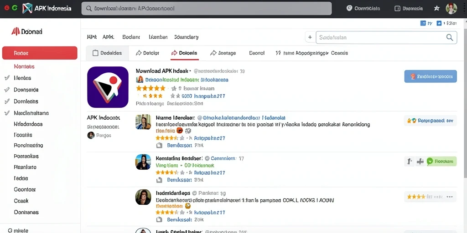This screenshot has height=233, width=467.
Task: Open the Fleanimto sidebar item
Action: [x=25, y=167]
